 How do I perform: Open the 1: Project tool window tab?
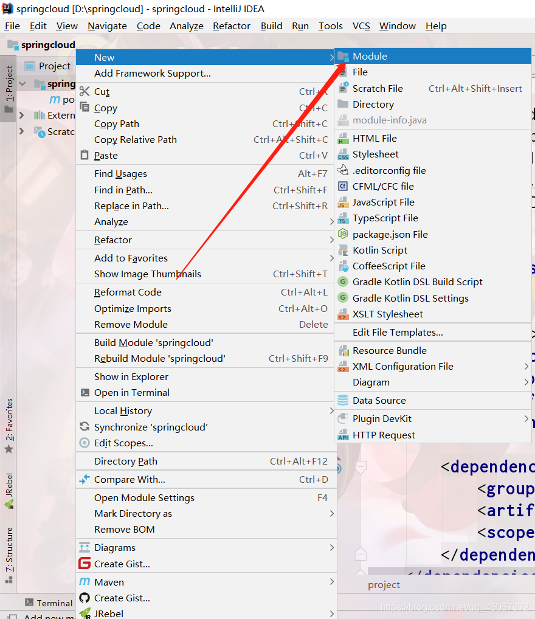click(9, 89)
